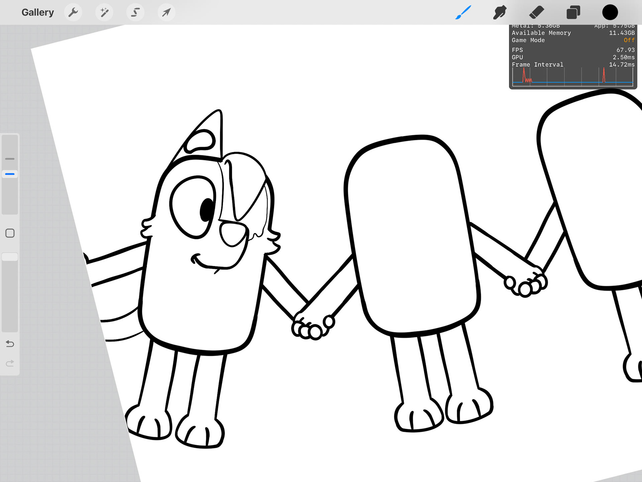Image resolution: width=642 pixels, height=482 pixels.
Task: Tap the square Modify button on sidebar
Action: coord(10,233)
